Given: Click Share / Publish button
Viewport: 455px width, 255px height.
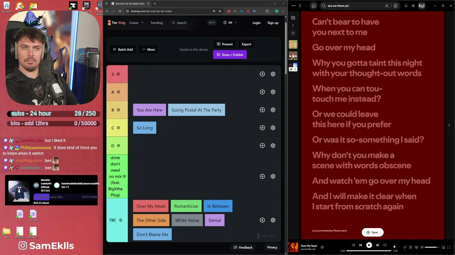Looking at the screenshot, I should click(x=230, y=55).
